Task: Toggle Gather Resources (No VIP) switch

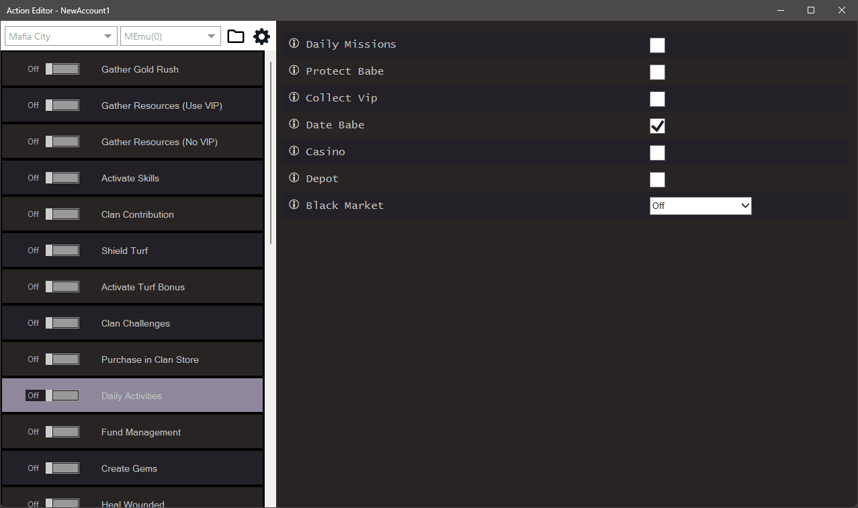Action: [x=62, y=142]
